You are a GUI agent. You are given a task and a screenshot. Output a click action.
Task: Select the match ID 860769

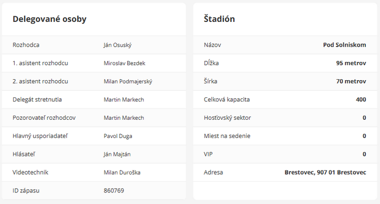point(114,191)
